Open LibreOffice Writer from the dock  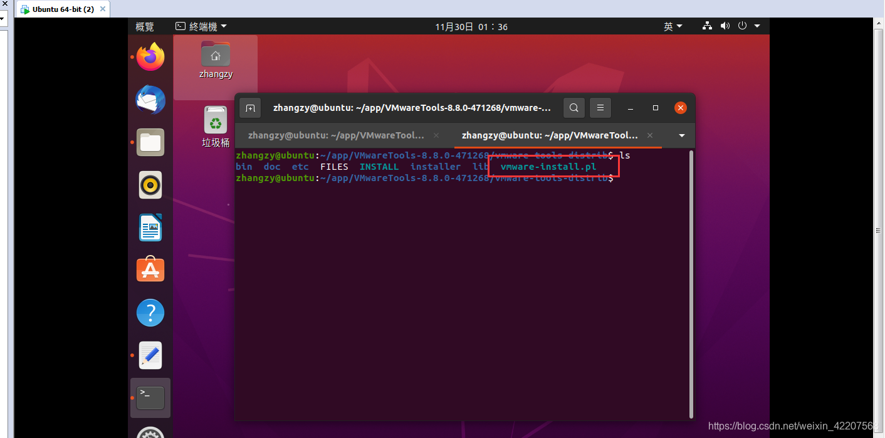point(150,227)
